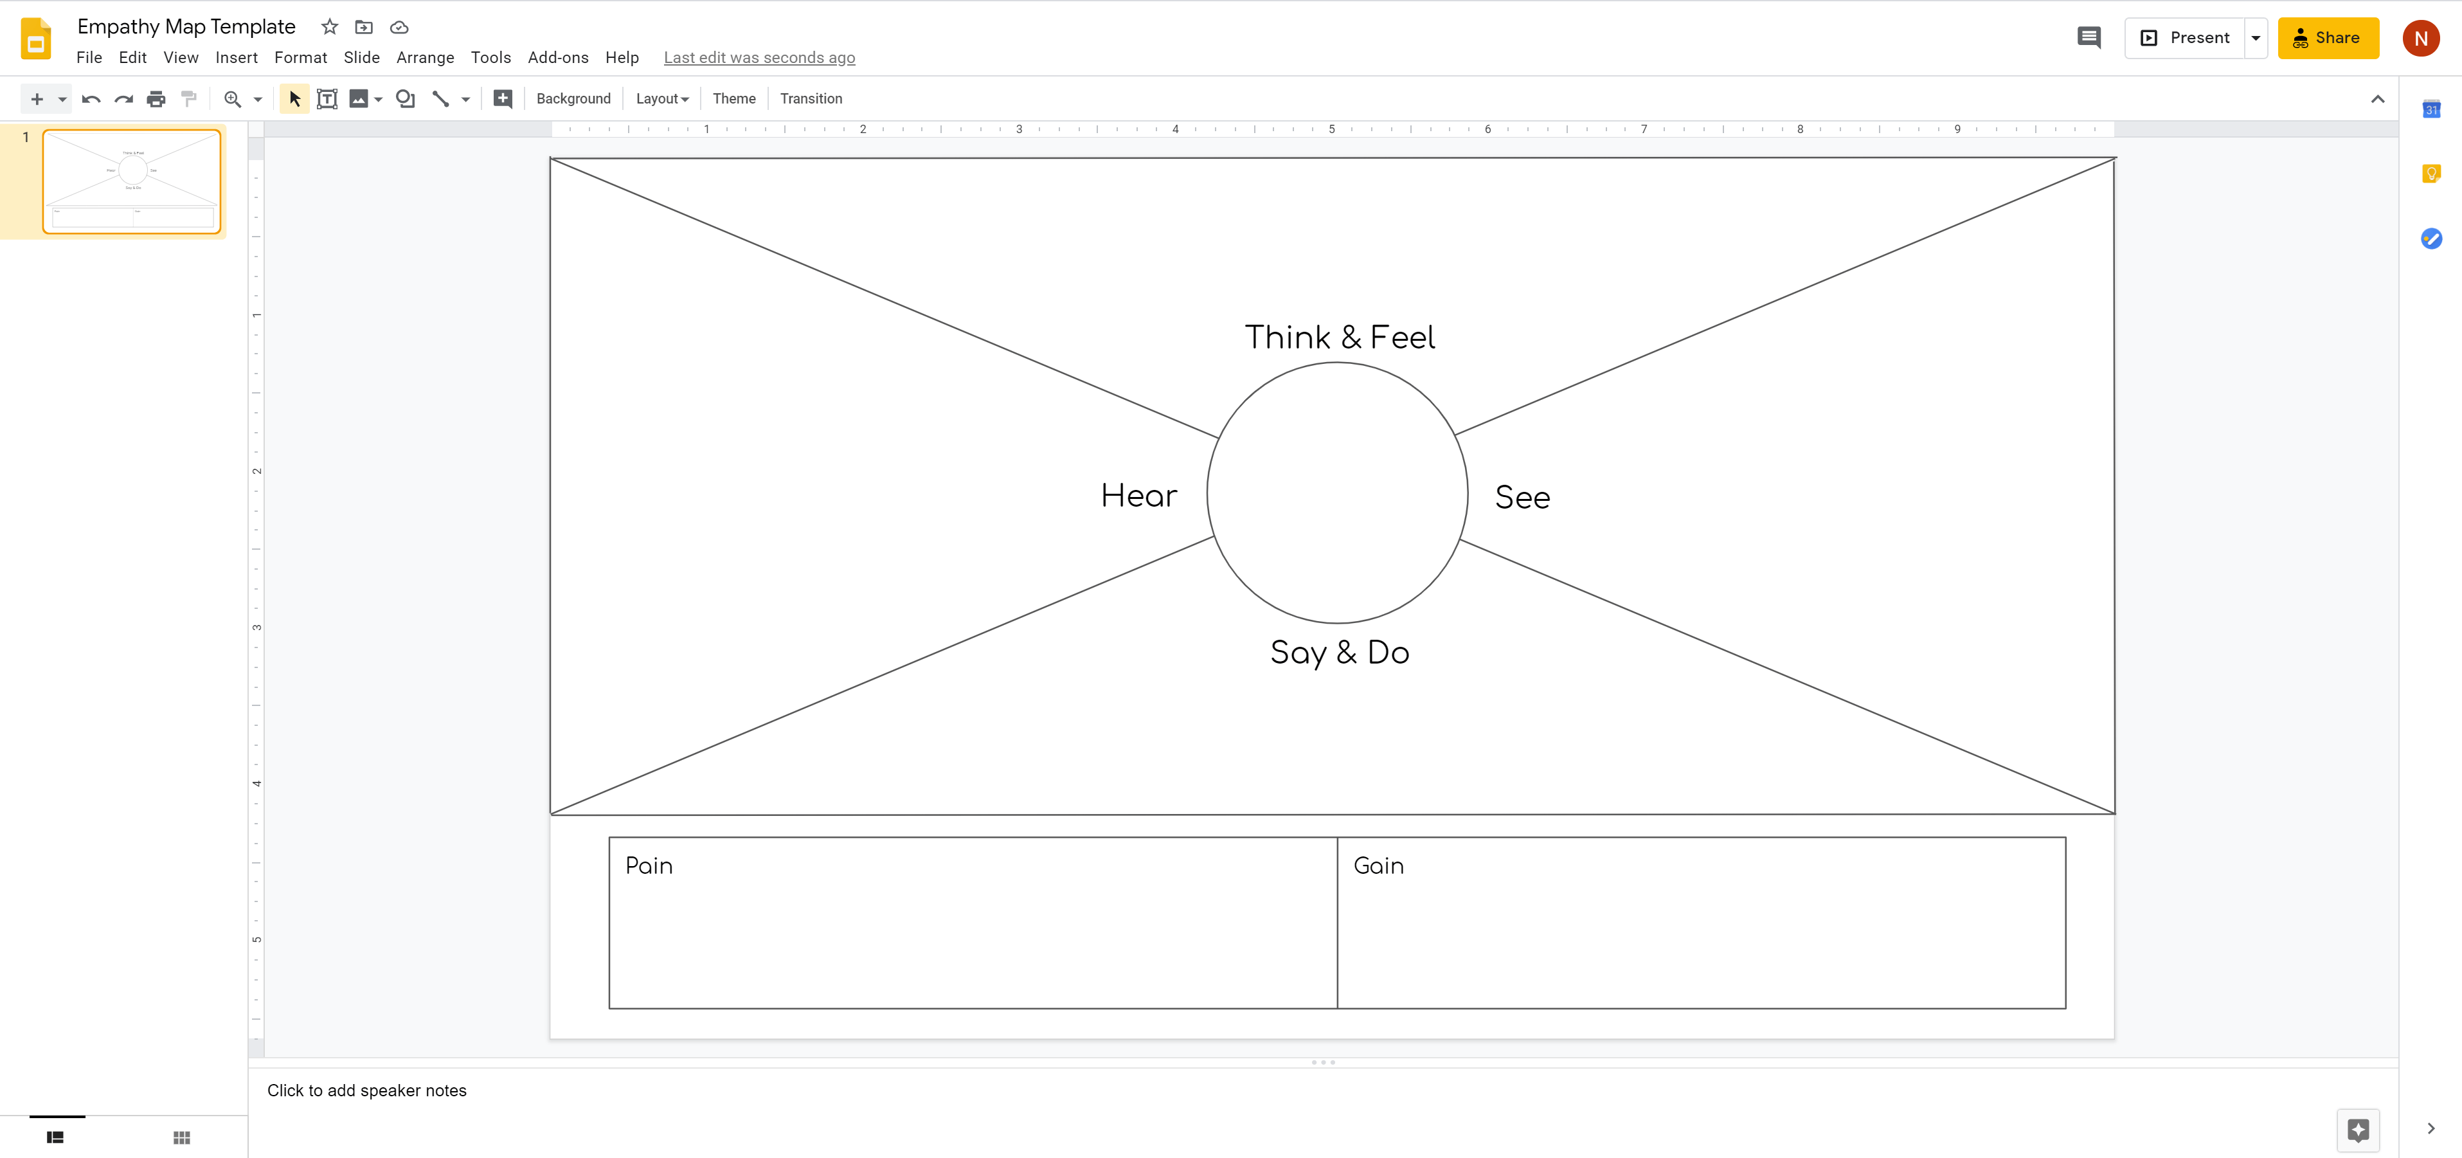Print the presentation
The width and height of the screenshot is (2462, 1158).
156,98
